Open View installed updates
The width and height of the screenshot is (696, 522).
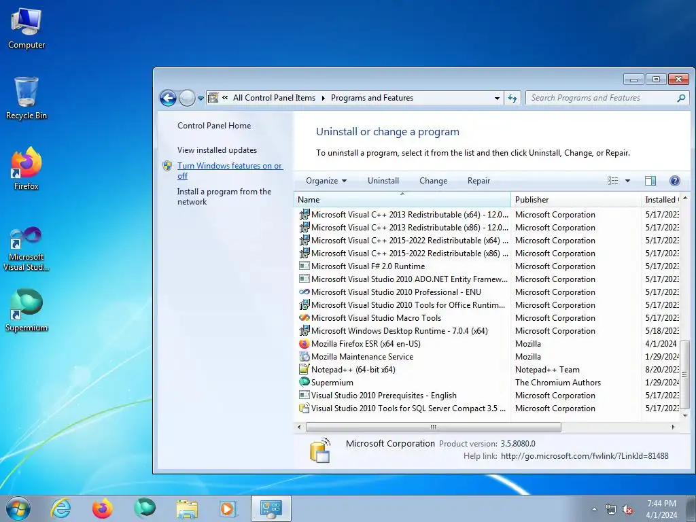tap(217, 150)
